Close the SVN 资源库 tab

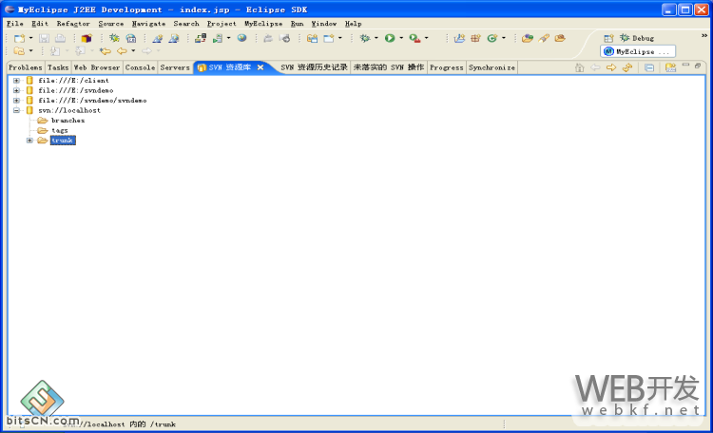coord(260,67)
